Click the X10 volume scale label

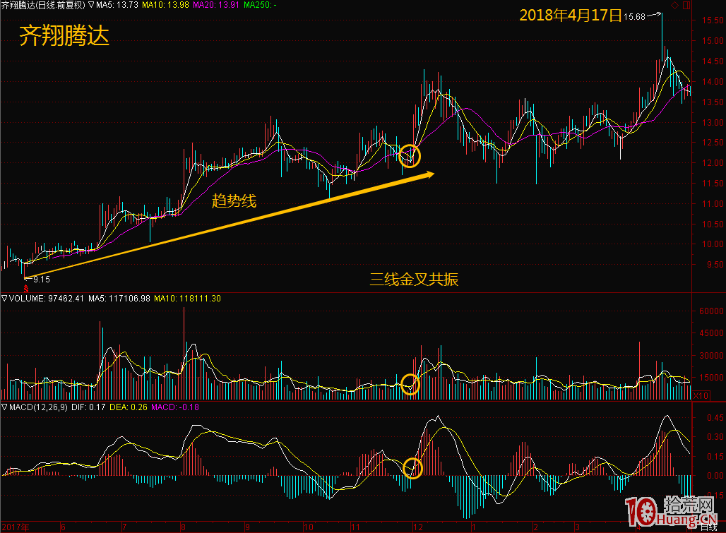point(701,395)
